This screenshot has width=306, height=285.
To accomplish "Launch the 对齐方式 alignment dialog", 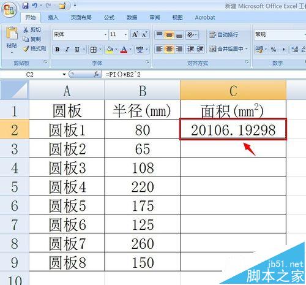I will (x=247, y=62).
